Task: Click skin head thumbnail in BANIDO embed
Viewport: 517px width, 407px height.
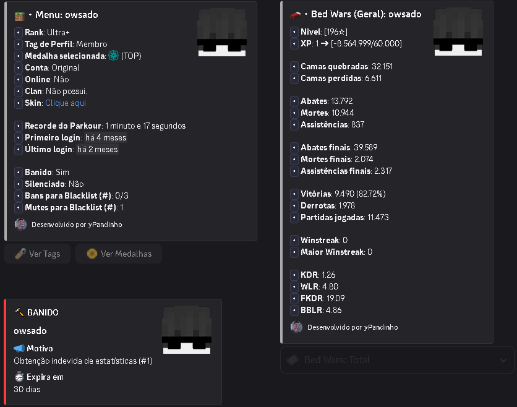Action: (x=187, y=330)
